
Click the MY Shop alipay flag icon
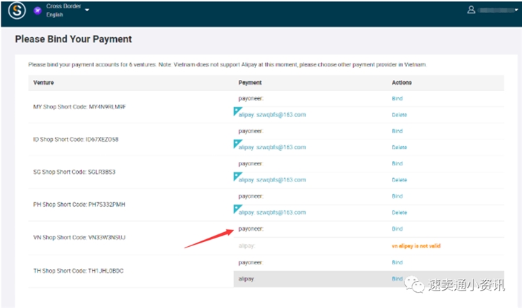(x=237, y=111)
